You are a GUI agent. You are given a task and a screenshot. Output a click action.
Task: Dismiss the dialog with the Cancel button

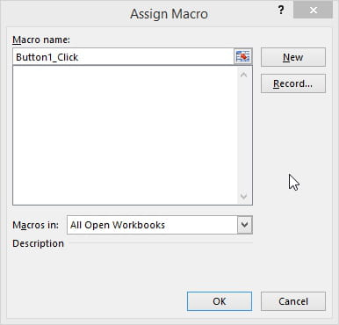[293, 301]
